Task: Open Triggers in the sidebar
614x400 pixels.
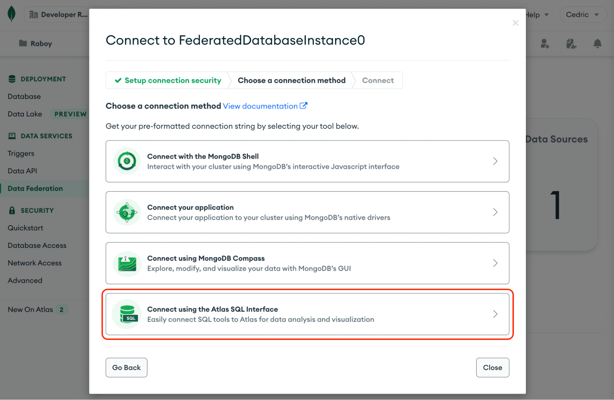Action: [21, 153]
